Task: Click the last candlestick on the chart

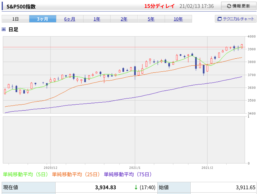Action: [x=242, y=46]
